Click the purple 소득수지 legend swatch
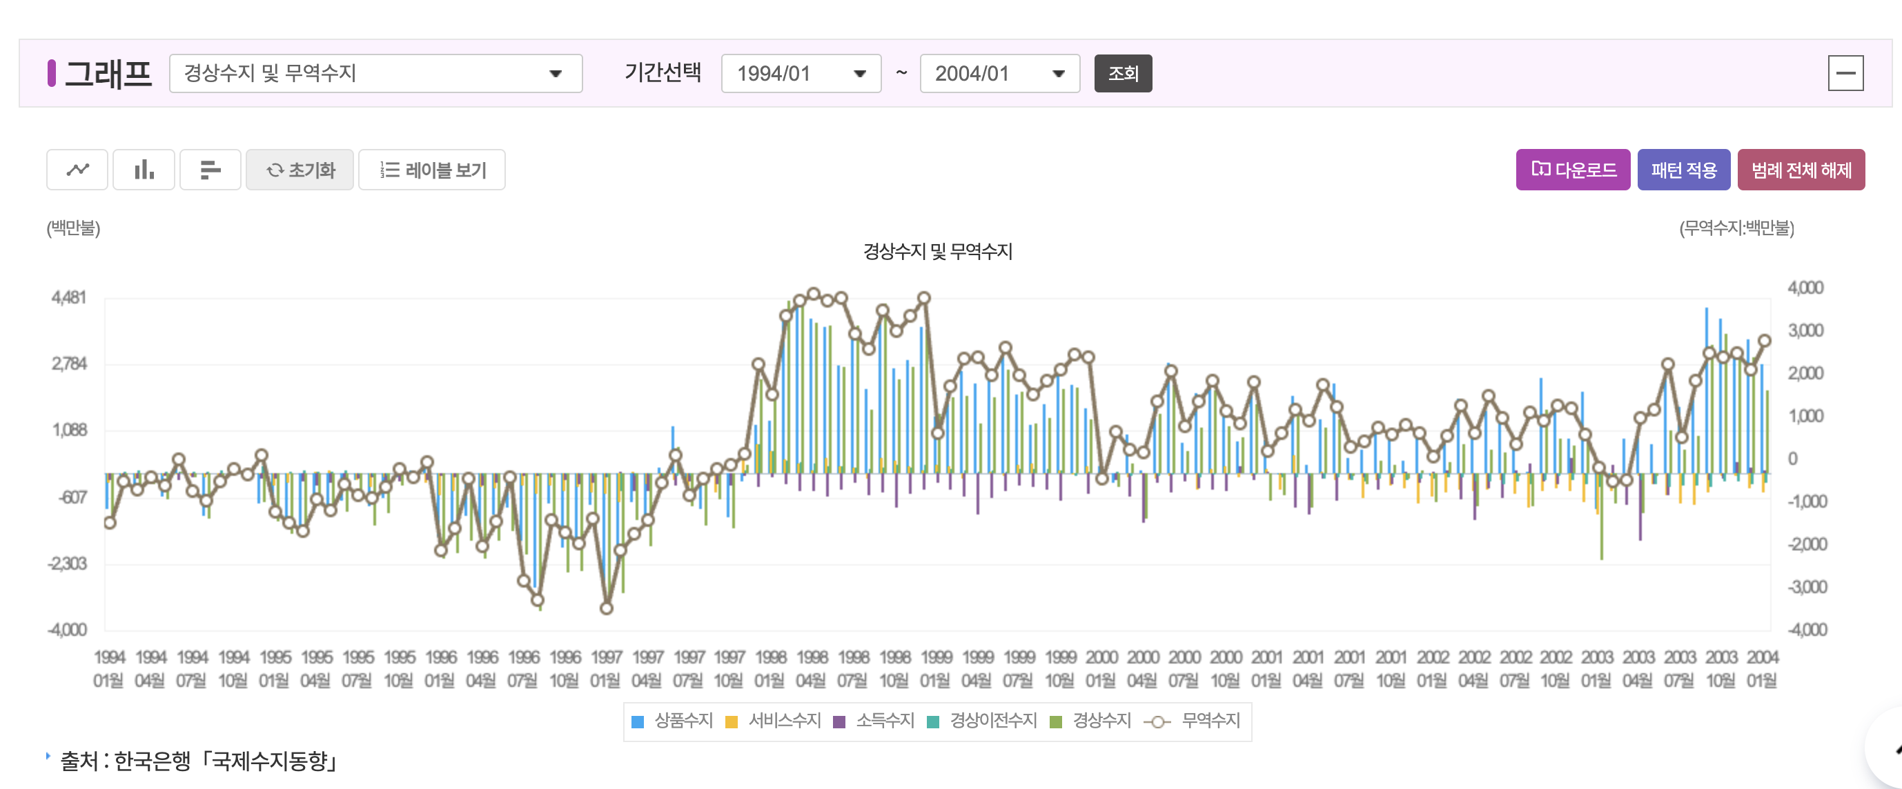The height and width of the screenshot is (789, 1902). 839,722
